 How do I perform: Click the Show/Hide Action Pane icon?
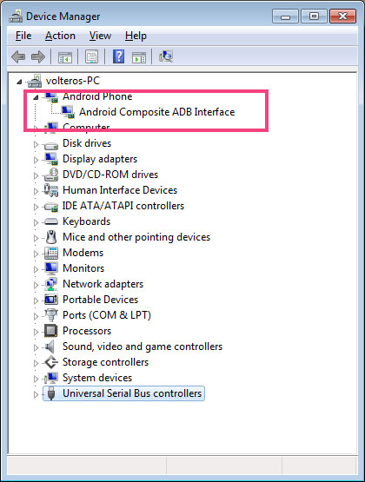point(139,57)
